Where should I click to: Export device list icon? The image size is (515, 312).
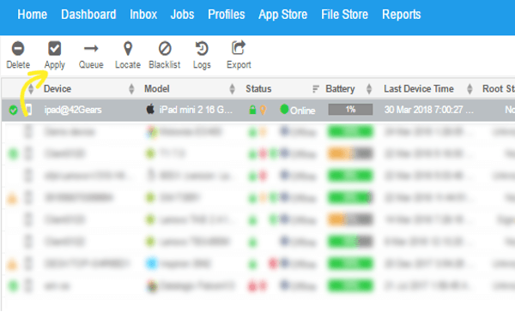239,48
